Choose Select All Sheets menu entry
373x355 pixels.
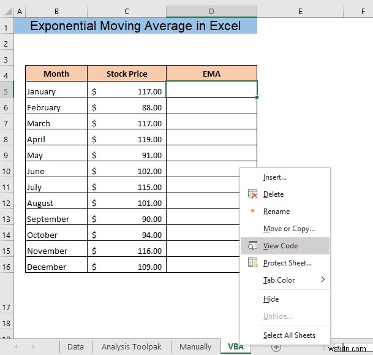click(285, 335)
